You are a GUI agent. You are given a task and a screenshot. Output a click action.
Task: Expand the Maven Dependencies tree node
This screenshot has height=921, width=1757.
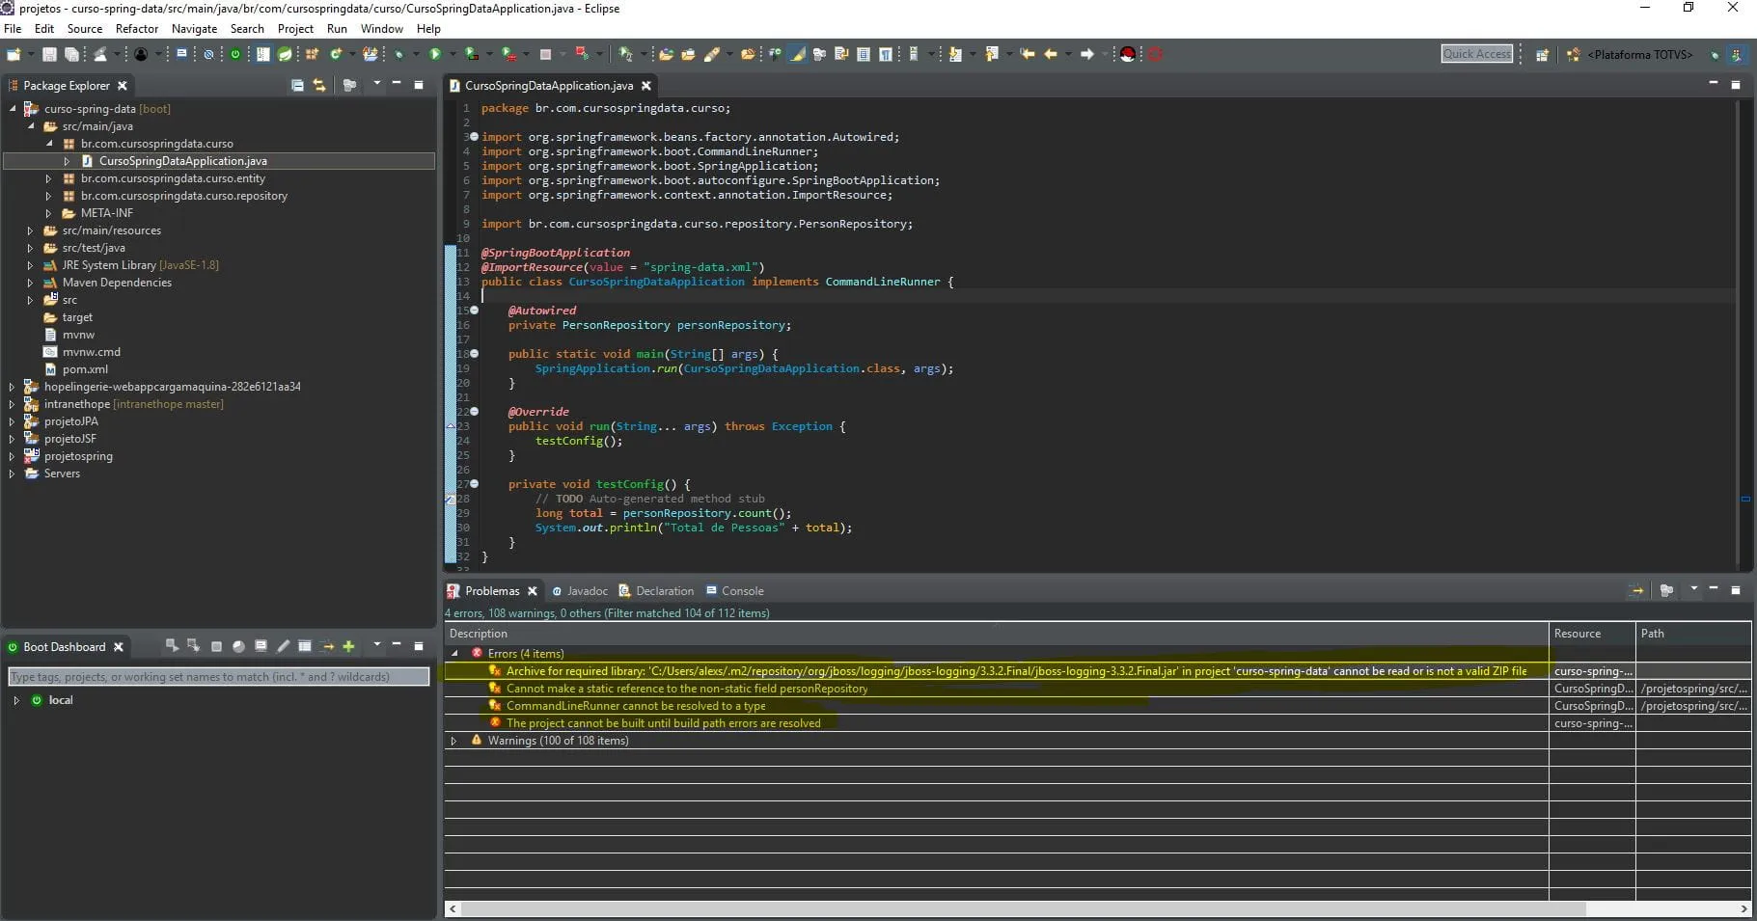click(x=30, y=283)
